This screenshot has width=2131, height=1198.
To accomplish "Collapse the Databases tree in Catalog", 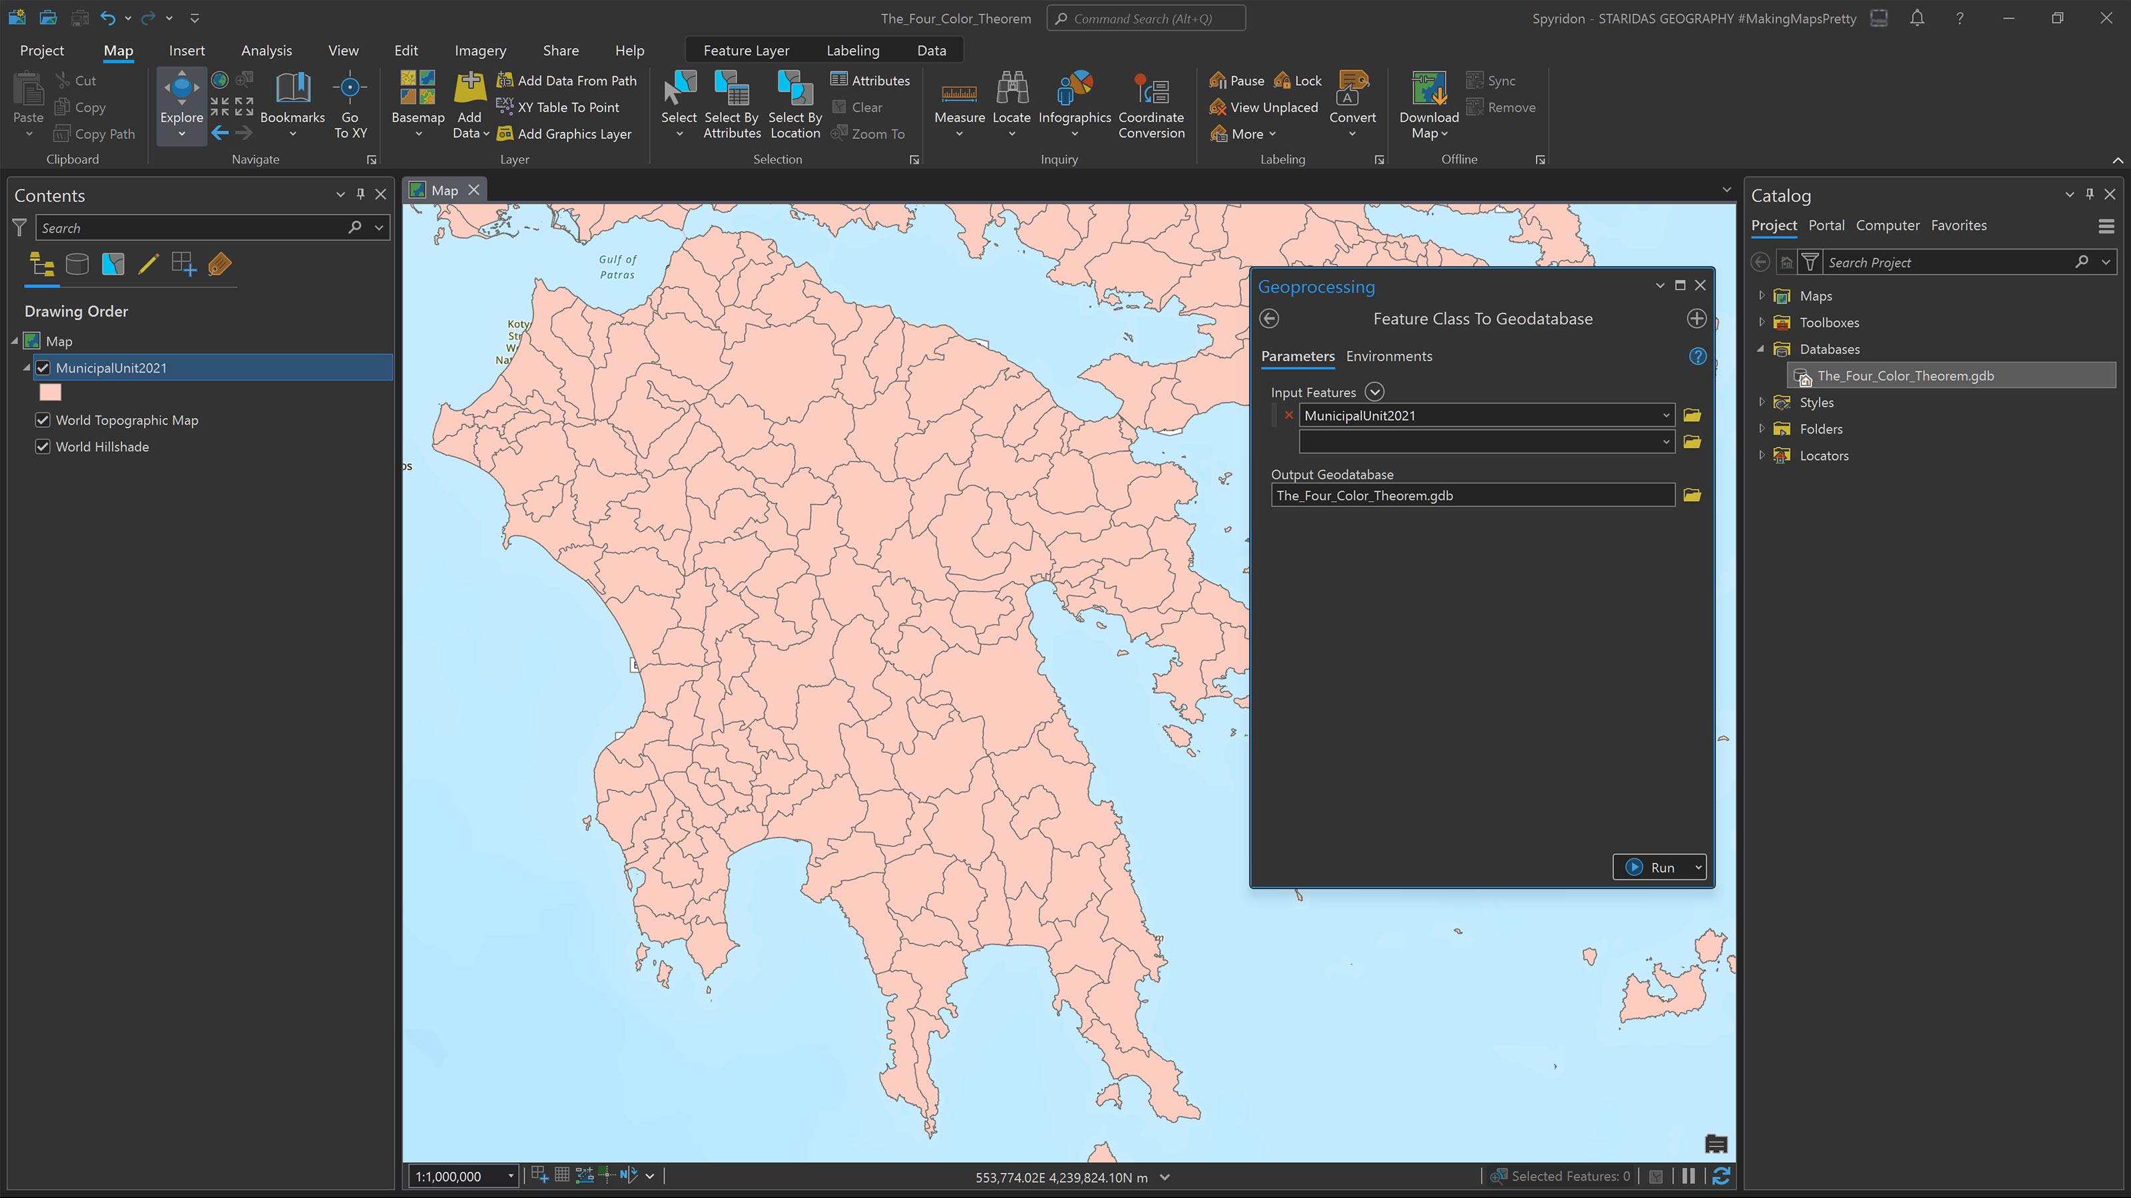I will (x=1761, y=349).
